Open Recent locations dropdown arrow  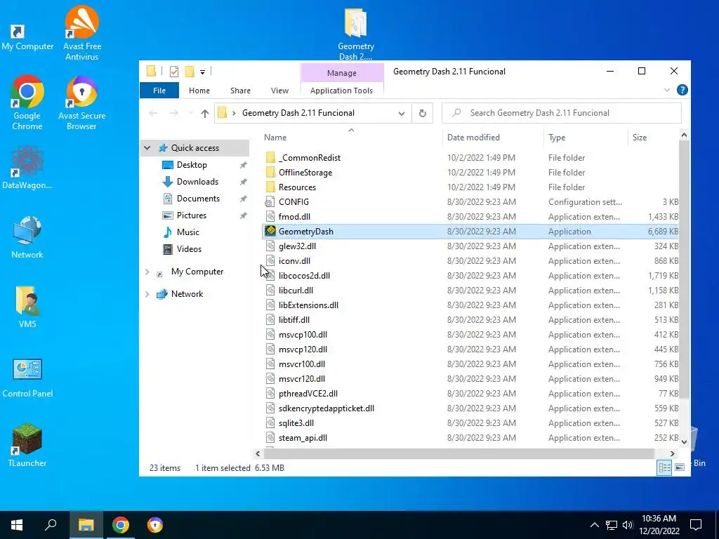[191, 113]
